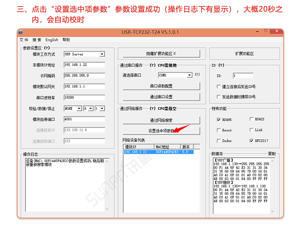Toggle the Reset checkbox
Viewport: 300px width, 248px height.
coord(218,130)
